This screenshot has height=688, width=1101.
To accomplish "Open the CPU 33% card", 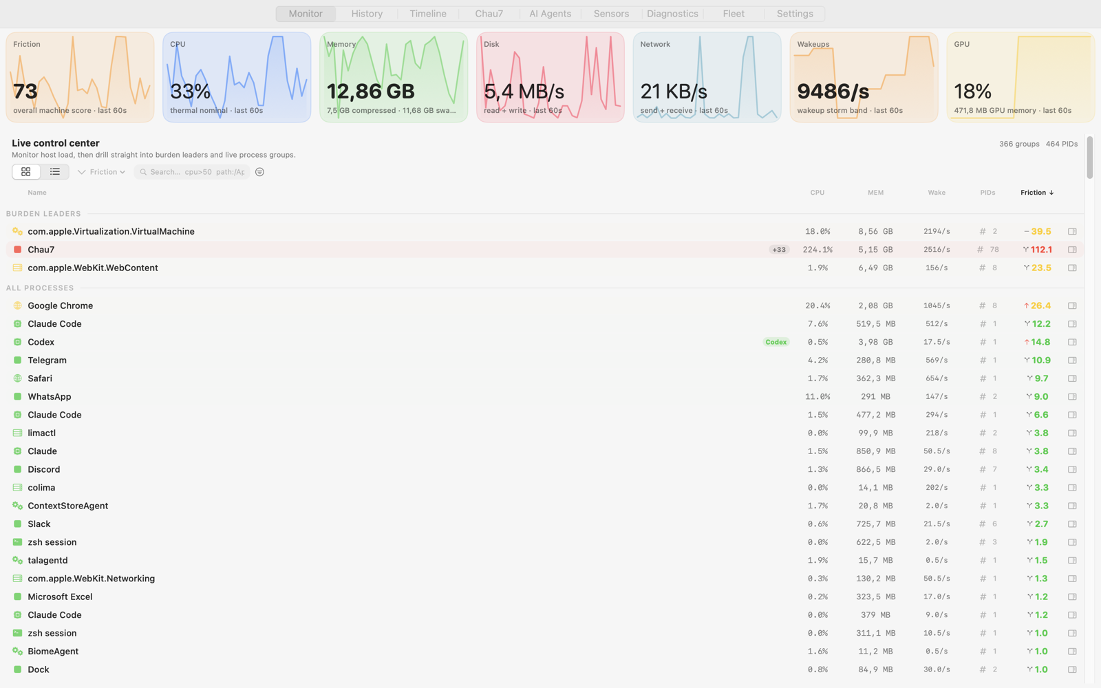I will tap(237, 77).
